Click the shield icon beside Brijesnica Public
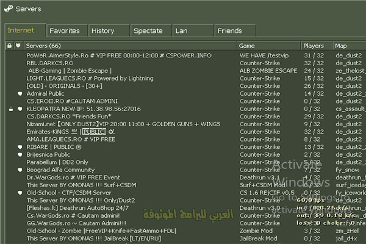 (x=20, y=154)
